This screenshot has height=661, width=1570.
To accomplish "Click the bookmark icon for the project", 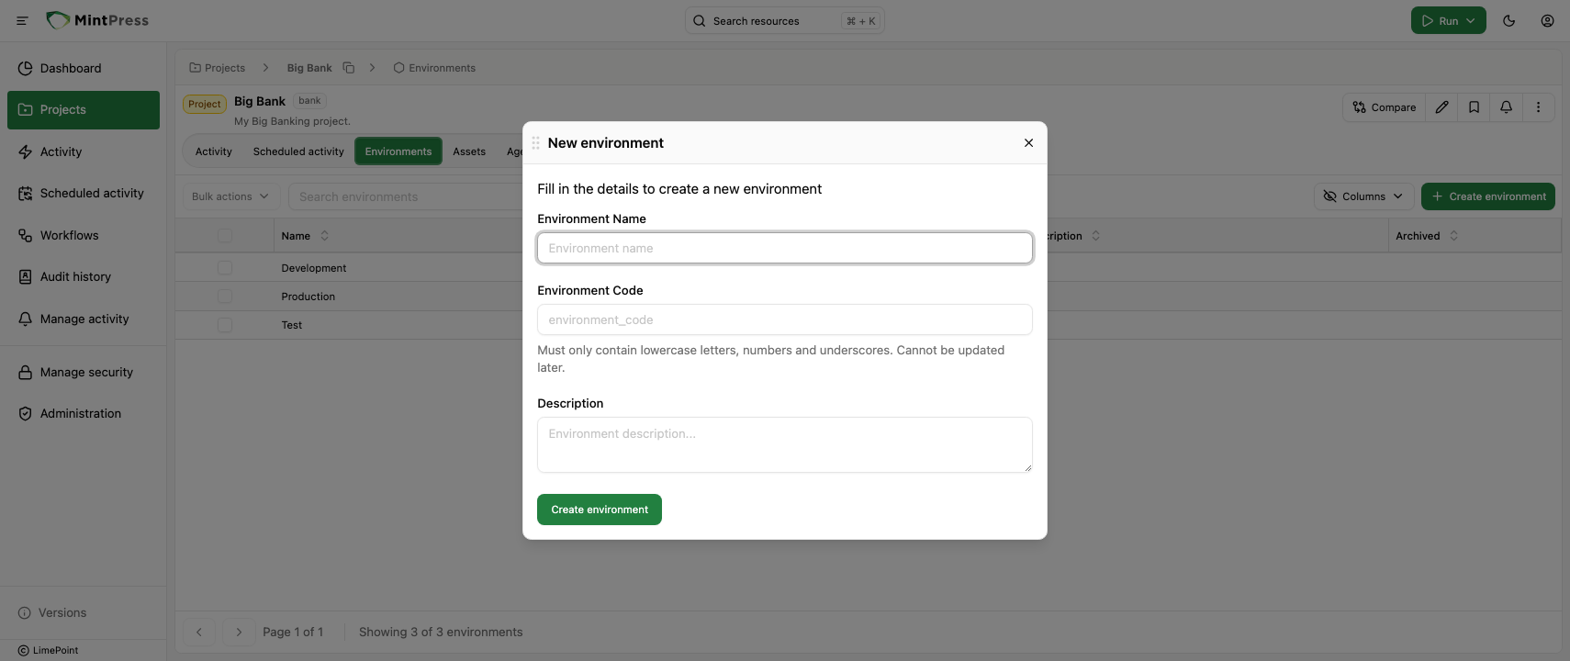I will (x=1474, y=107).
